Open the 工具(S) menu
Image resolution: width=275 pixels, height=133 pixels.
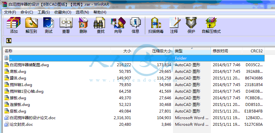(44, 12)
